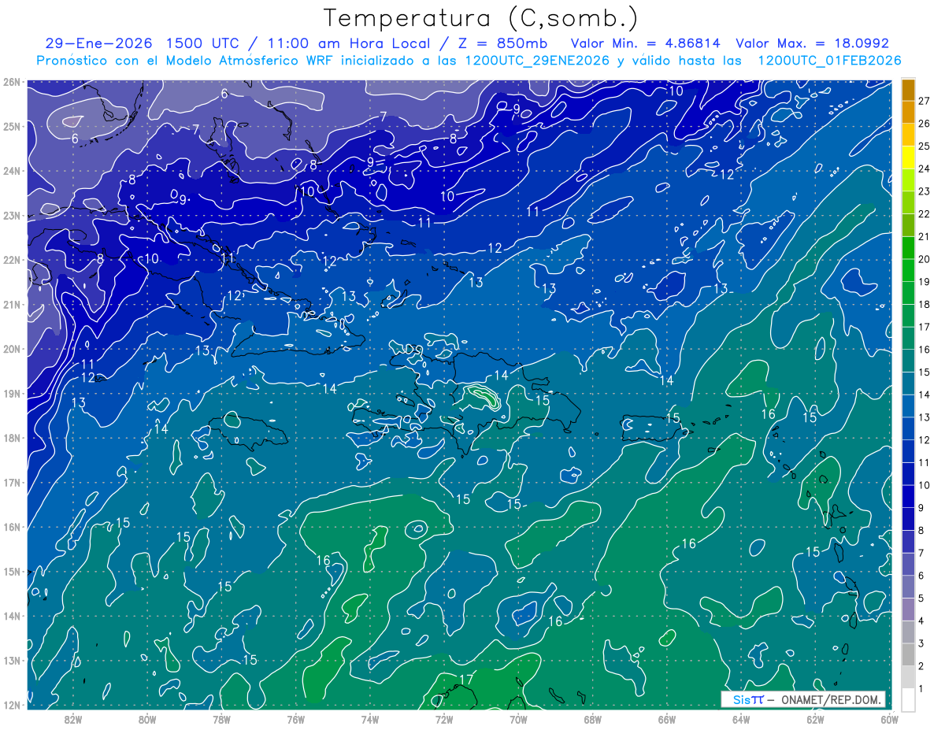Select the date text '29-Ene-2026'
The image size is (945, 730).
(98, 43)
